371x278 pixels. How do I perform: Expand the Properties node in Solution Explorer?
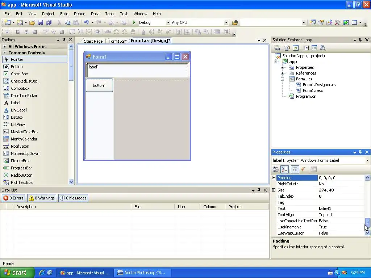click(282, 67)
